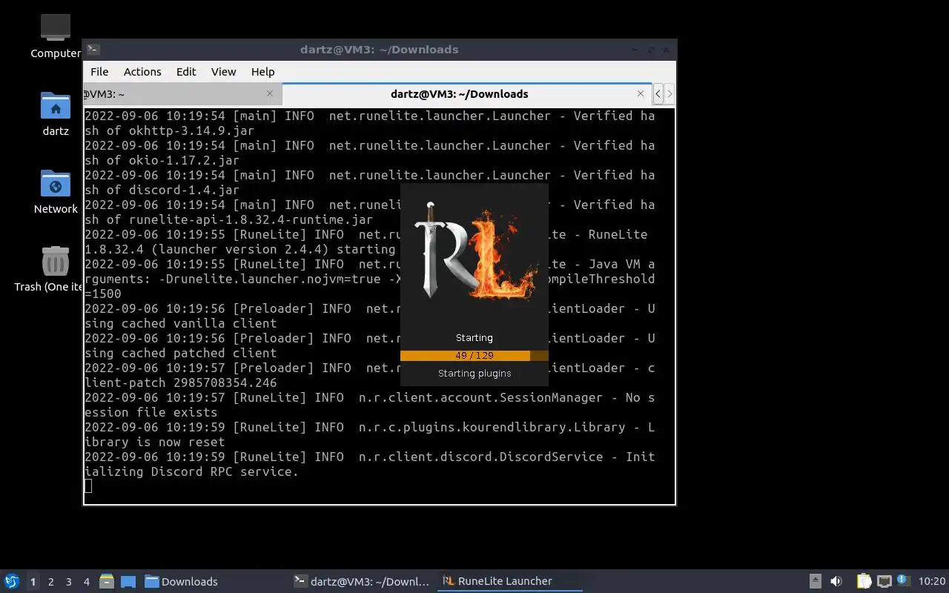This screenshot has height=593, width=949.
Task: Close the first terminal tab ending in 'VM3: ~'
Action: (x=270, y=93)
